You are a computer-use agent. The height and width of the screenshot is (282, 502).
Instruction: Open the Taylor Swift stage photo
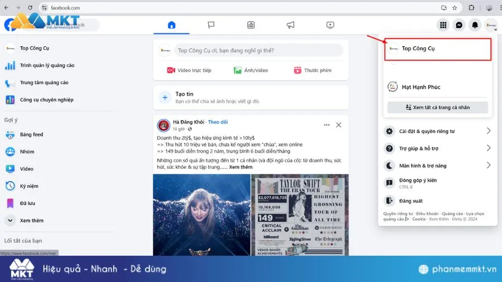coord(202,215)
